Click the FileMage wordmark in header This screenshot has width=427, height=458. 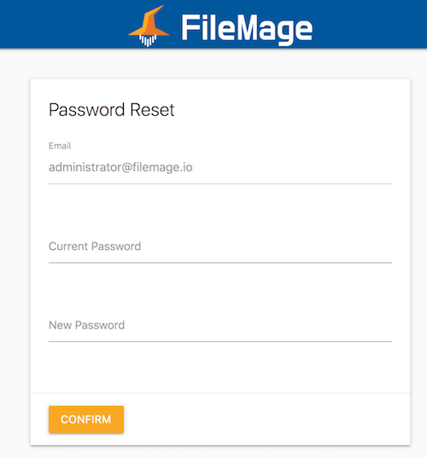click(247, 29)
